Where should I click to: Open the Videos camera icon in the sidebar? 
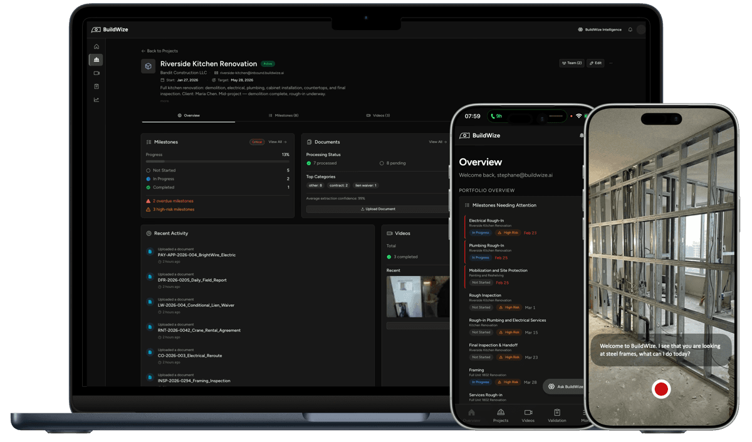[96, 73]
